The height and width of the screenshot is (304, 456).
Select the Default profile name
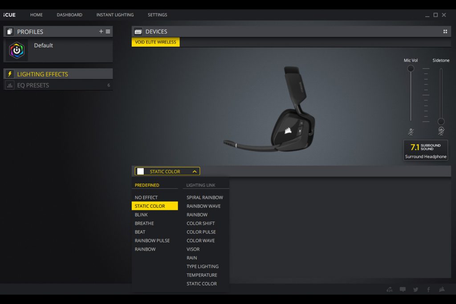point(43,45)
